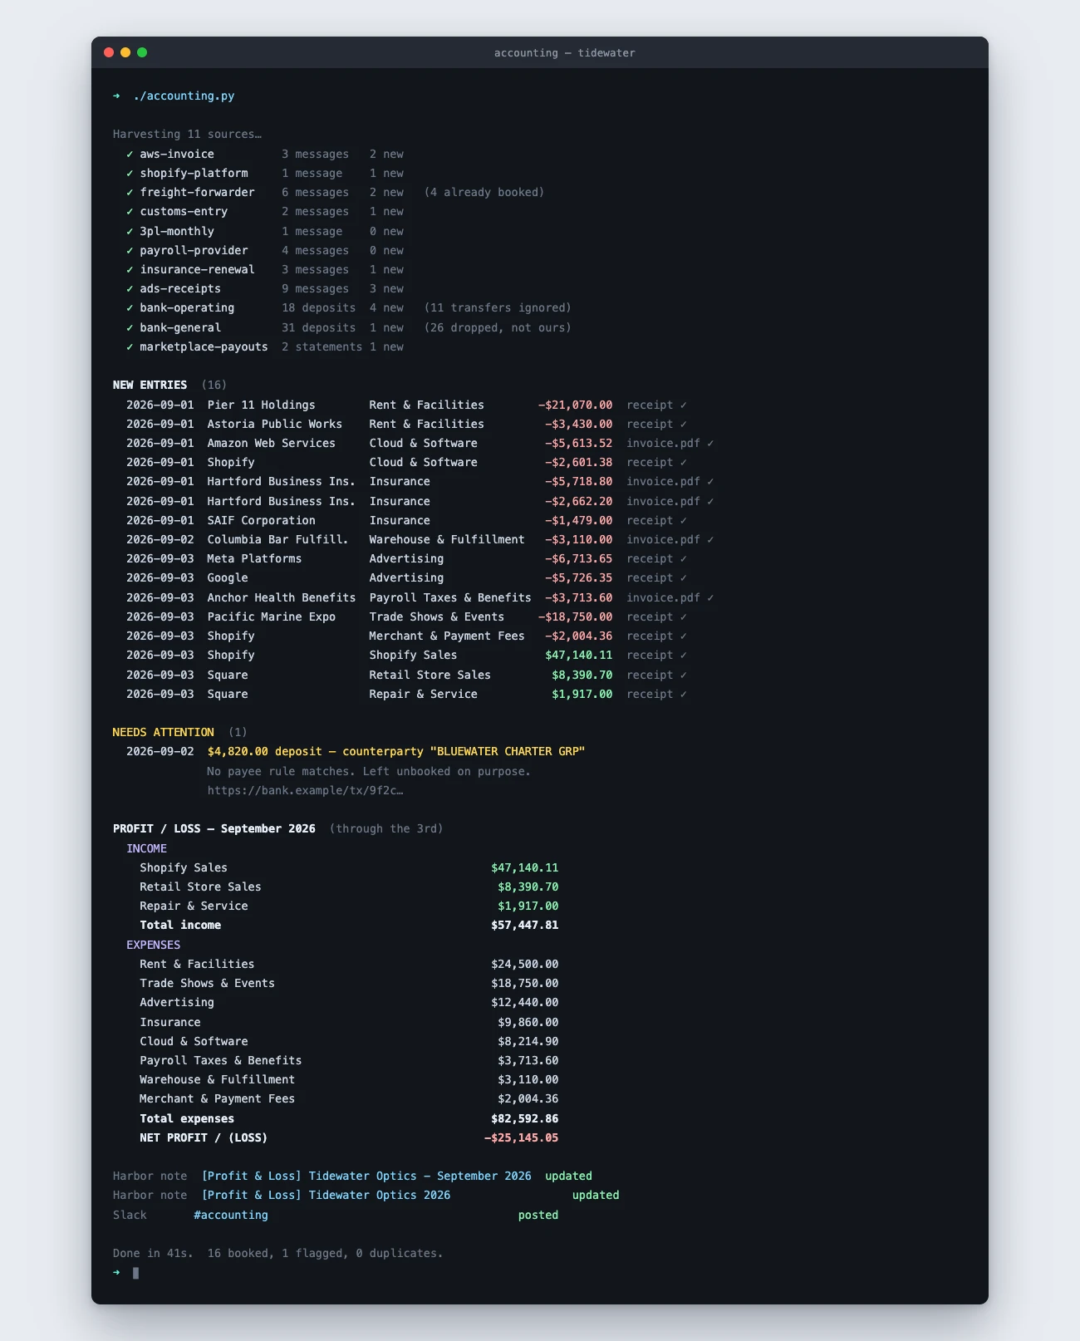The image size is (1080, 1341).
Task: Click the window title "accounting — tidewater"
Action: tap(564, 52)
